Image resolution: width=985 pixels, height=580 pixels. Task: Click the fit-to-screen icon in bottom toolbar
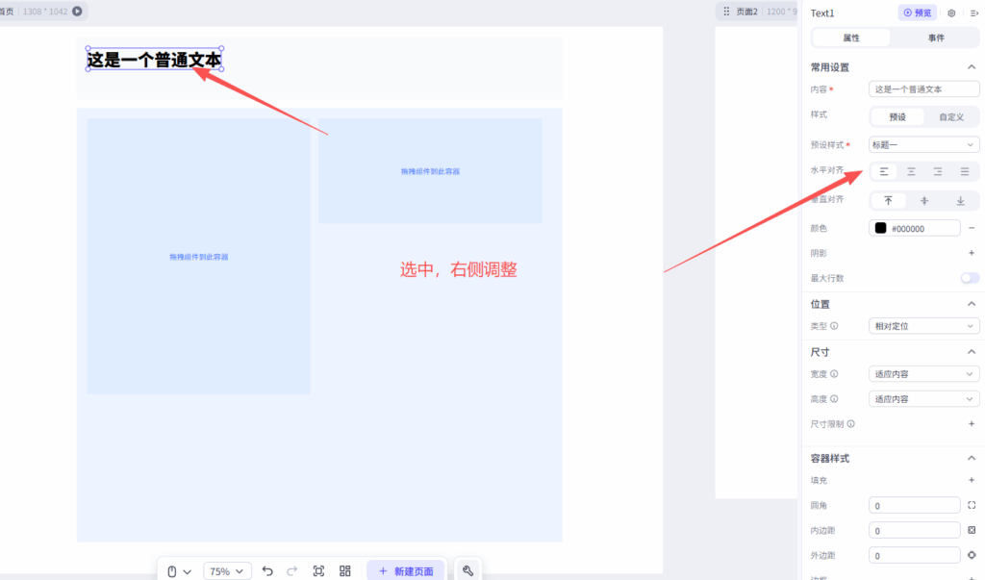tap(318, 571)
